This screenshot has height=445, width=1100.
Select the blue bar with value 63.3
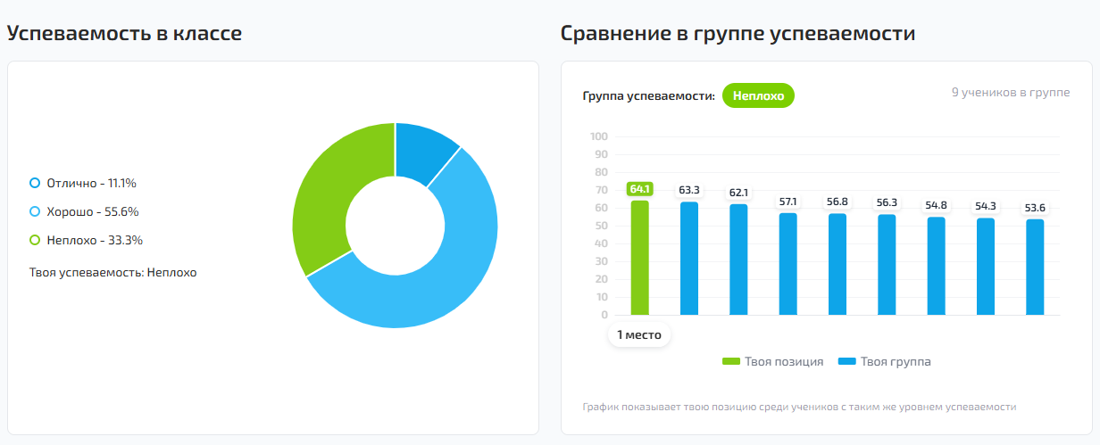tap(689, 259)
